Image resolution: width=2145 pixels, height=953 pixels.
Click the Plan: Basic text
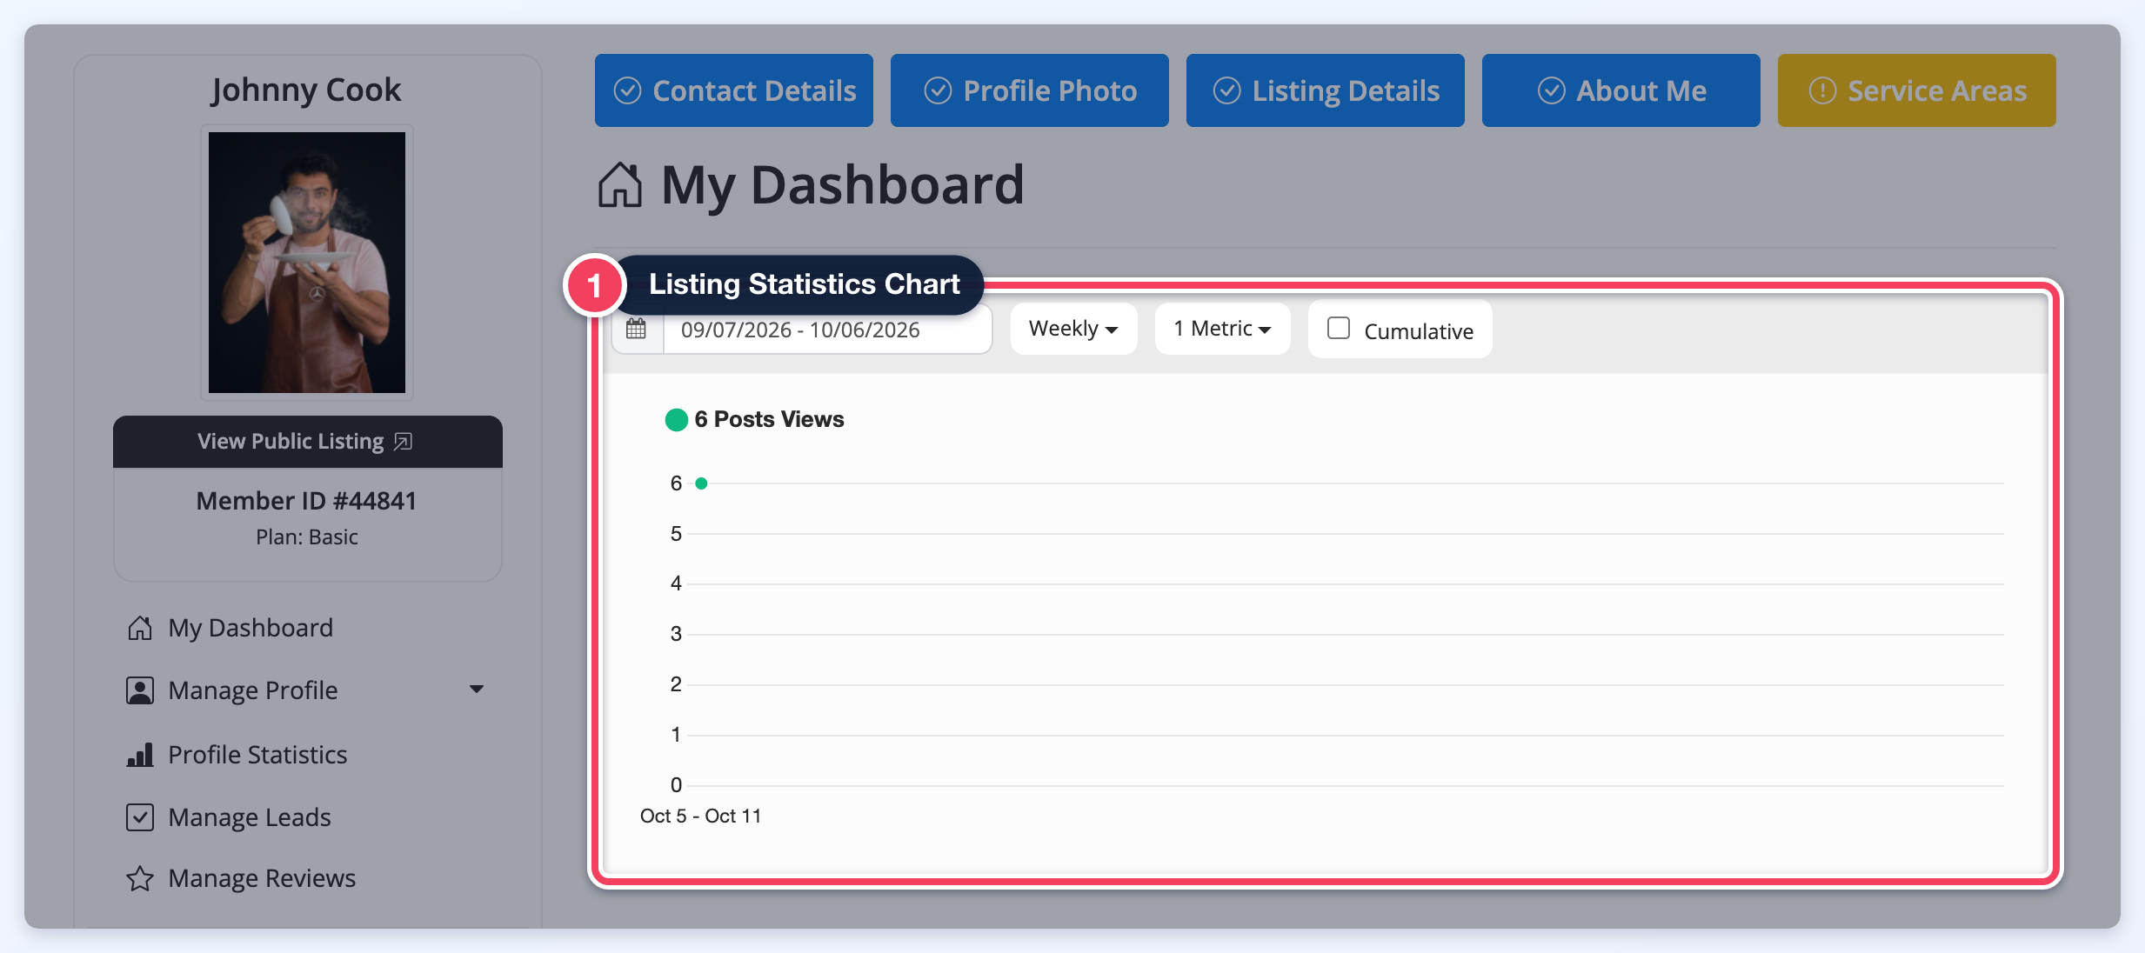(307, 537)
